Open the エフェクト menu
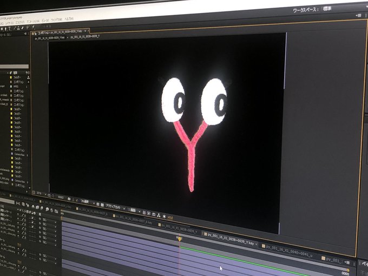The width and height of the screenshot is (368, 276). (20, 23)
